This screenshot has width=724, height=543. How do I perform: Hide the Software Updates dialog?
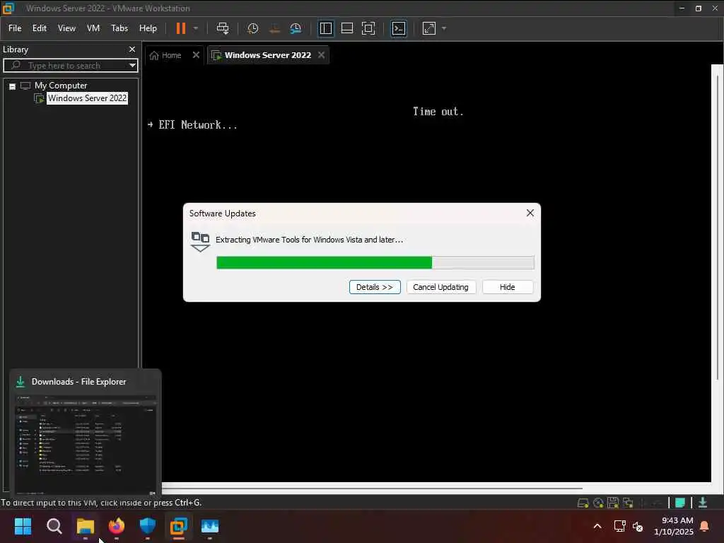click(507, 287)
